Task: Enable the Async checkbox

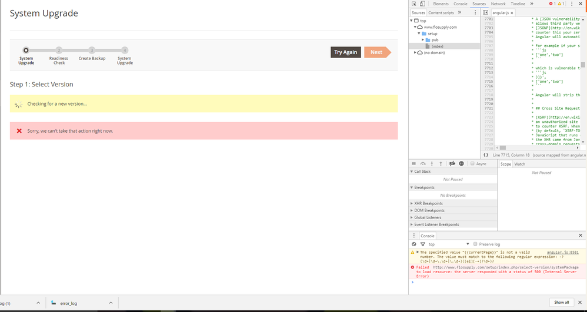Action: click(472, 164)
